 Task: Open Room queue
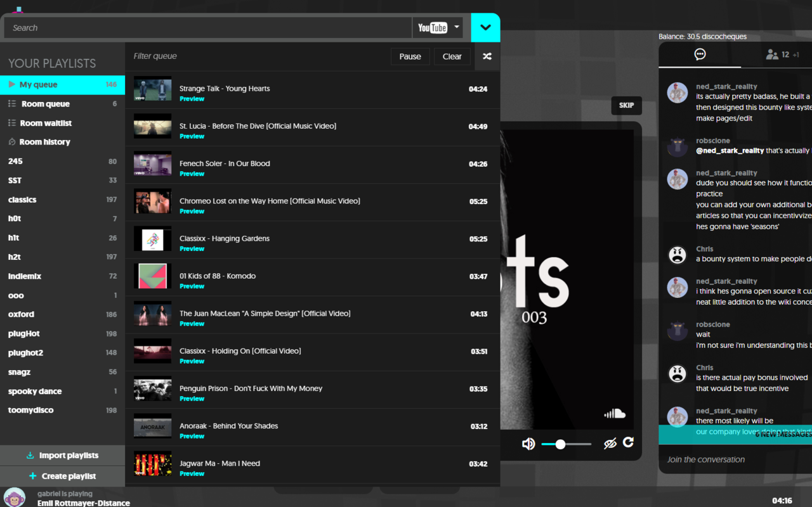[x=62, y=104]
